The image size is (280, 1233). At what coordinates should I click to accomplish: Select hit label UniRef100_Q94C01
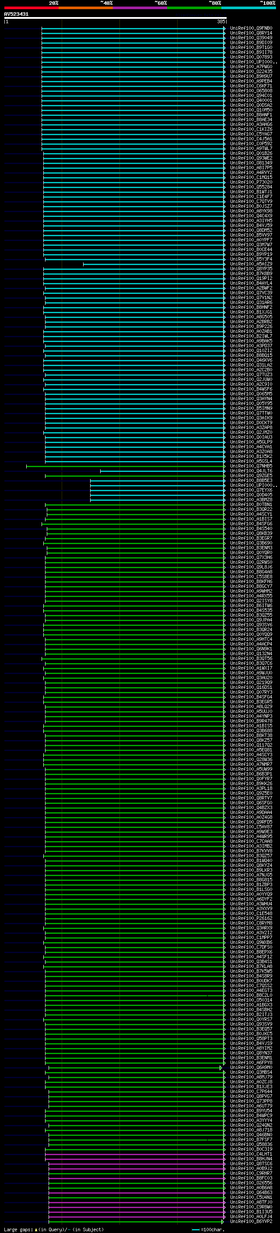tap(251, 96)
